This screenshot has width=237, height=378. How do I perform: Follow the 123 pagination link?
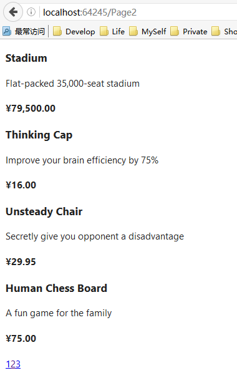tap(13, 364)
